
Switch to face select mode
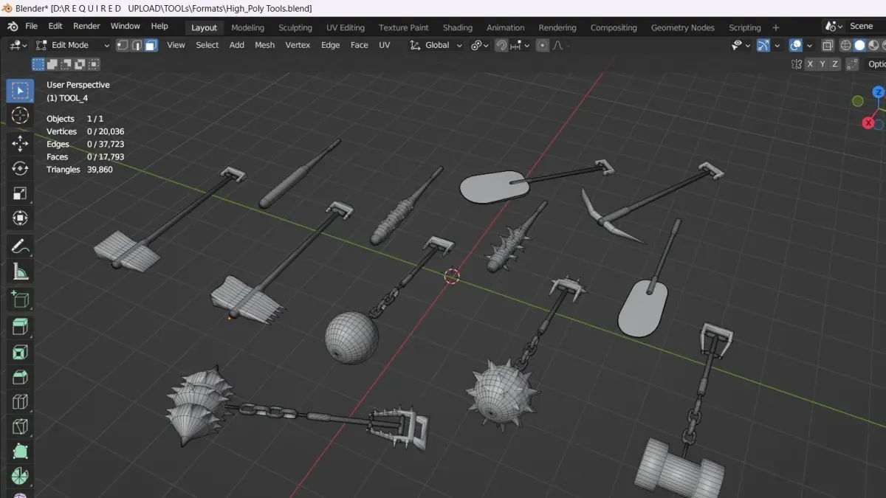[151, 45]
